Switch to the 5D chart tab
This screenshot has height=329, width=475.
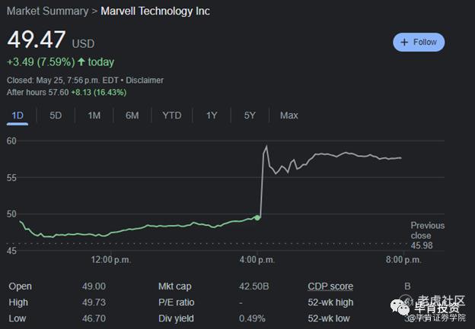tap(56, 115)
